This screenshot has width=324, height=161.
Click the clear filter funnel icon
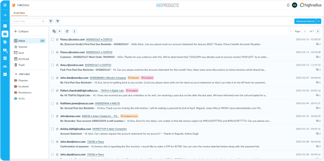click(x=57, y=21)
